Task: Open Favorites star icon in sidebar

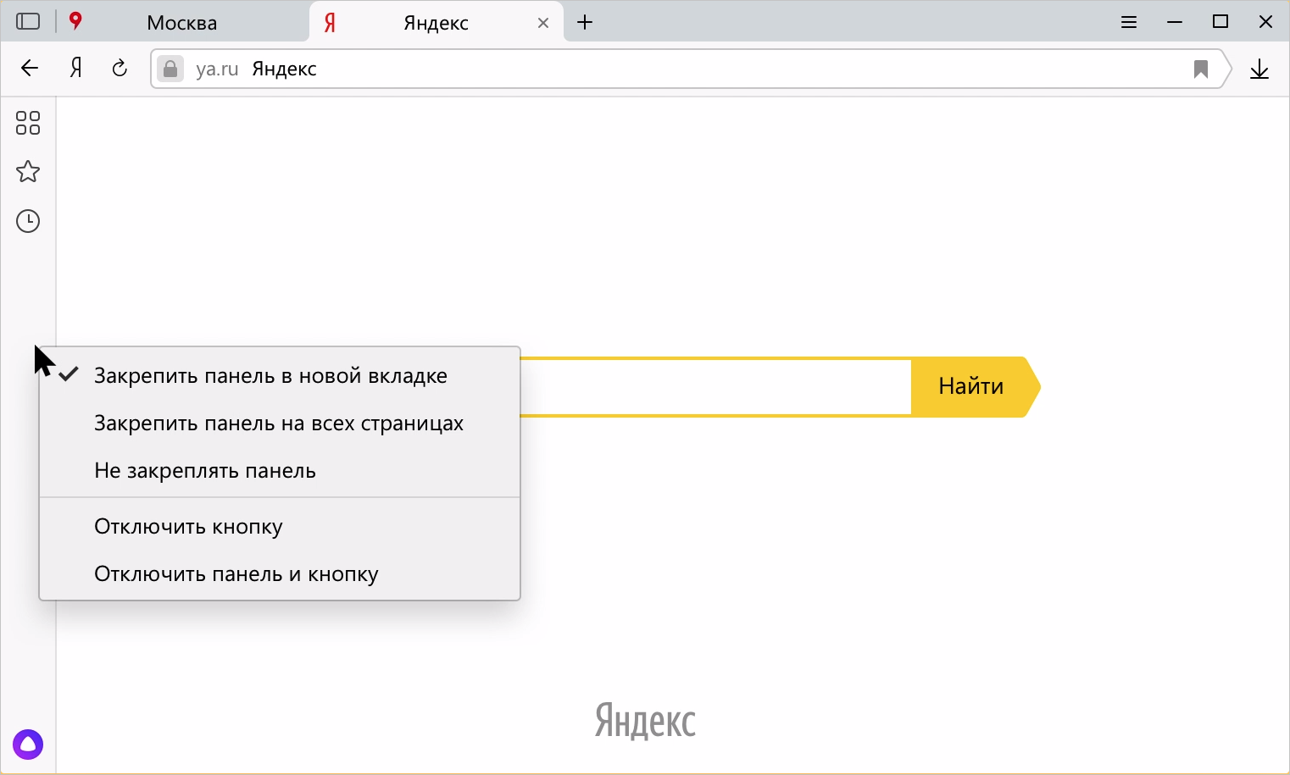Action: pyautogui.click(x=28, y=172)
